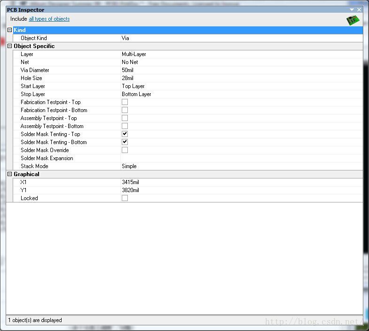Edit the X1 value 3415mil
369x331 pixels.
[242, 182]
